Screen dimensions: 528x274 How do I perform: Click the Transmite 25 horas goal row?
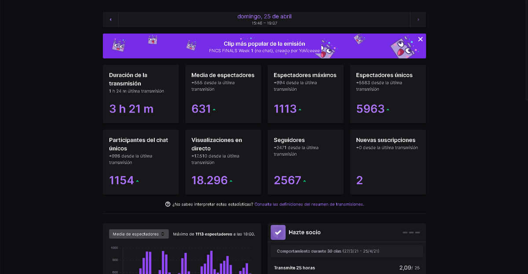347,268
